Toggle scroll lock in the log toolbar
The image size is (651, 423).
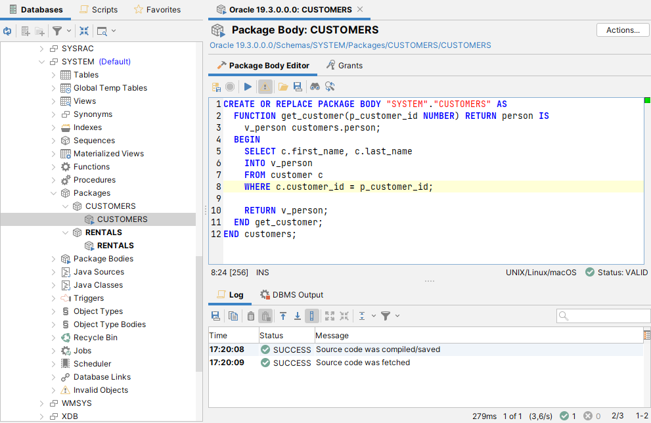tap(311, 316)
